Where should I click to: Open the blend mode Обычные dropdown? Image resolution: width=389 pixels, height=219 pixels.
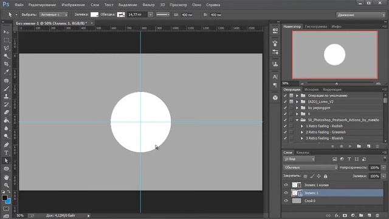coord(311,168)
